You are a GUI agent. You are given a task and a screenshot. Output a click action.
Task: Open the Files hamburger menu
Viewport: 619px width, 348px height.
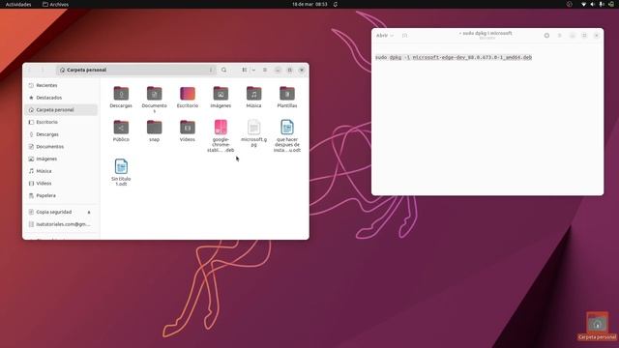[x=265, y=70]
